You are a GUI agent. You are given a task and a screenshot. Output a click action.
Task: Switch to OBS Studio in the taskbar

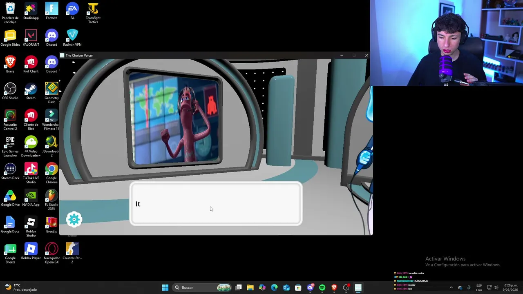pos(346,287)
